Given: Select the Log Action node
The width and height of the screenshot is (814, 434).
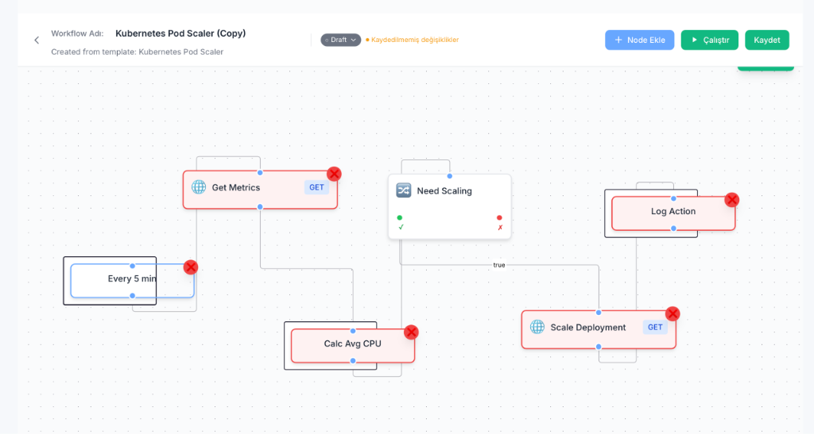Looking at the screenshot, I should click(673, 212).
